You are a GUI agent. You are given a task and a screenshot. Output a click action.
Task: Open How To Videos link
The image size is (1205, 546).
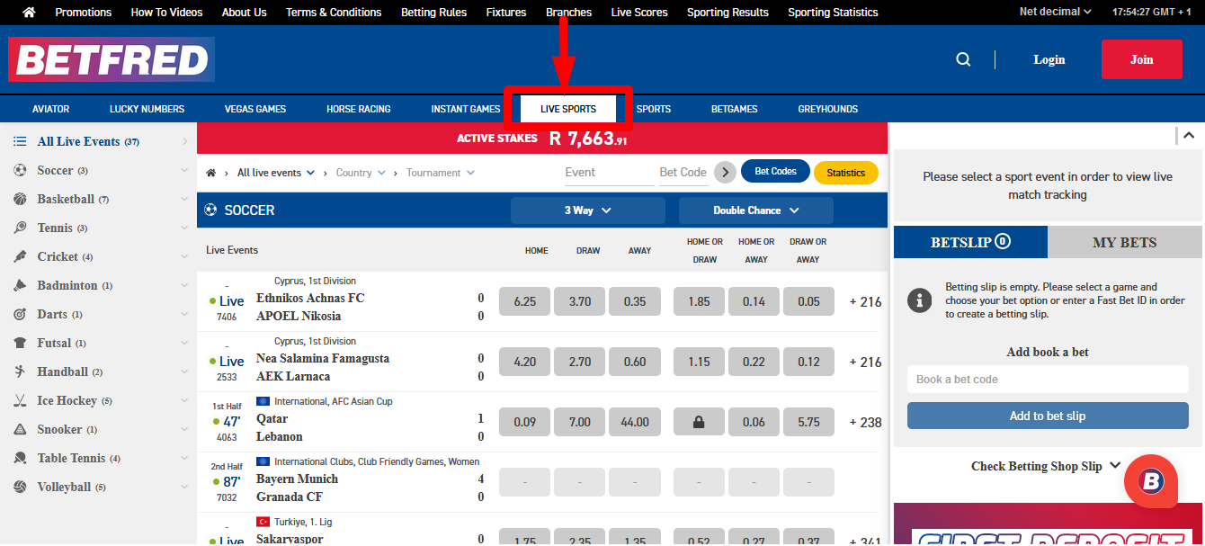click(x=166, y=13)
